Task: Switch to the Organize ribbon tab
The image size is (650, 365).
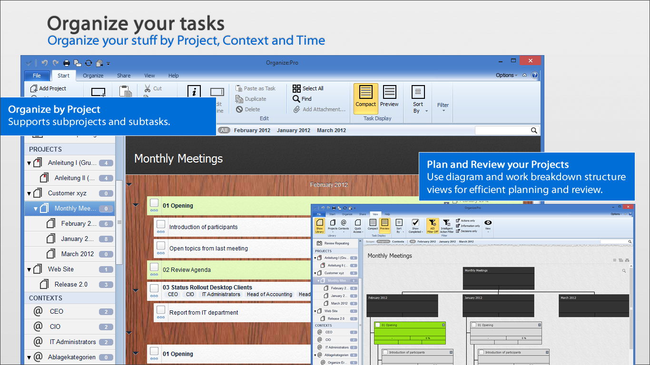Action: click(93, 76)
